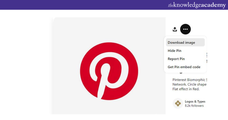
Task: Click the 'Network. Circle shape' text line
Action: click(x=189, y=84)
